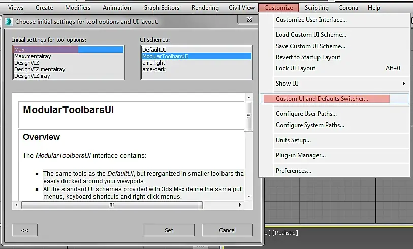Open the Help menu
Screen dimensions: 413x249
point(374,8)
